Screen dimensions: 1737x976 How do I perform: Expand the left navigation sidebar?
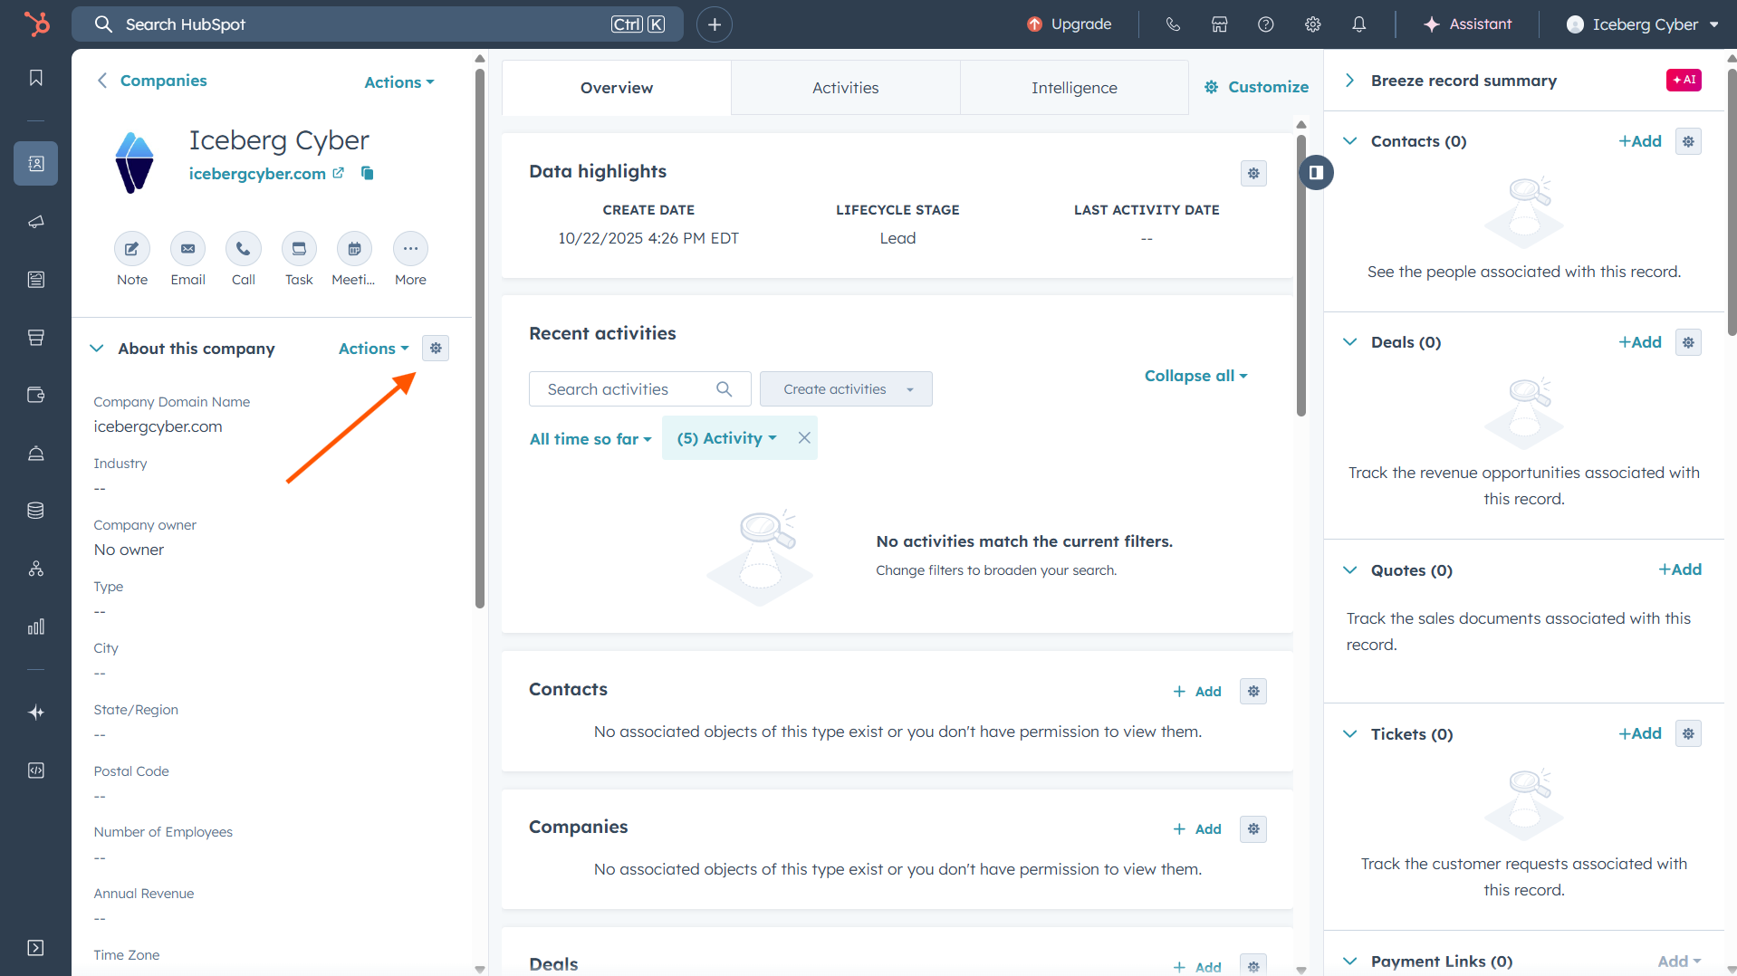coord(36,948)
